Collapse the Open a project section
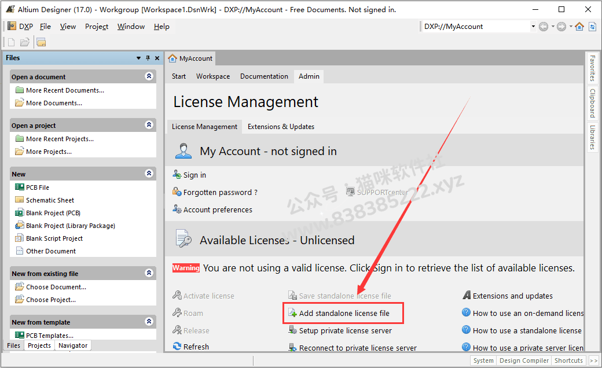 tap(149, 125)
